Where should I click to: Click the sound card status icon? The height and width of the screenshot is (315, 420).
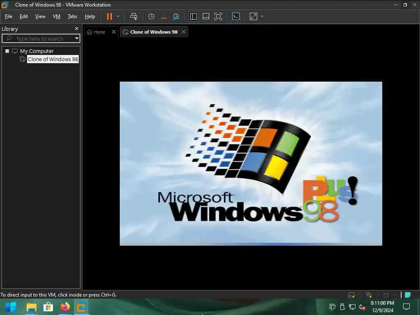pyautogui.click(x=377, y=295)
